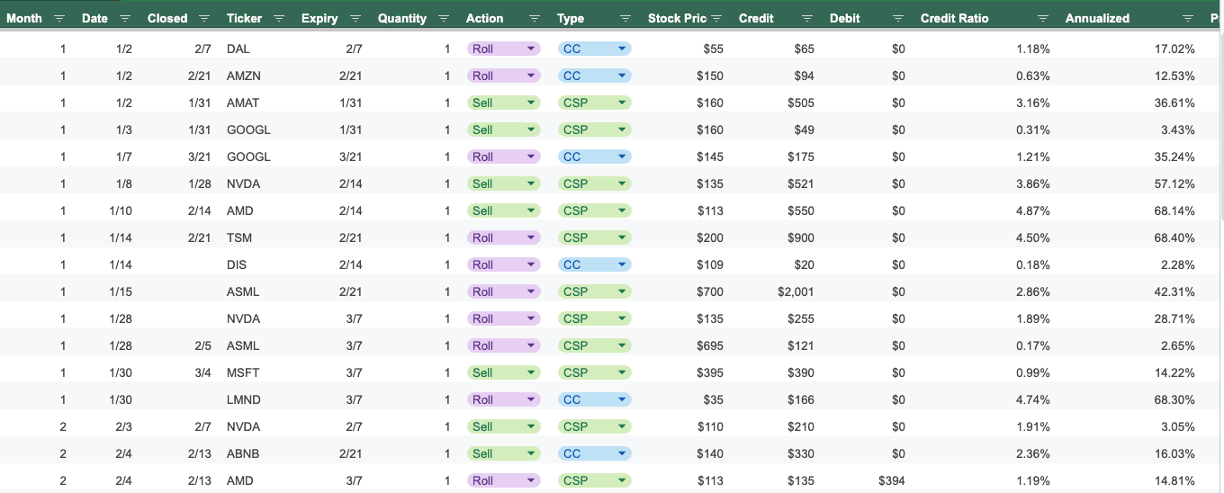
Task: Open the Type dropdown in the TSM row
Action: [x=622, y=238]
